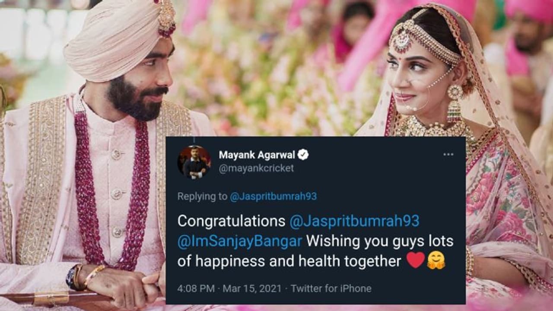Open the @ImSanjayBangar mention
553x311 pixels.
(240, 241)
